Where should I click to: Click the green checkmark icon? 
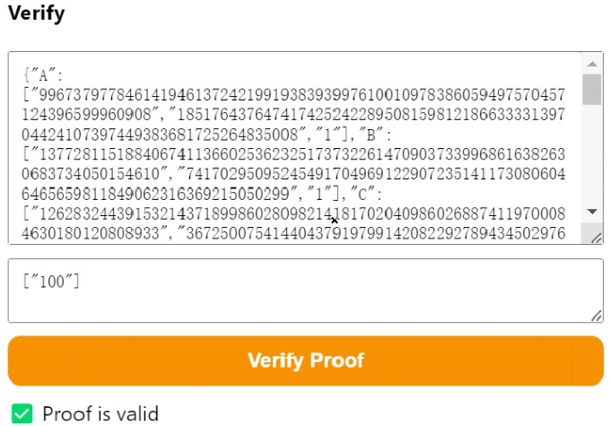pos(22,413)
